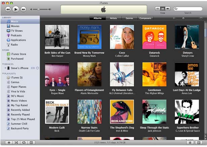Screen dimensions: 207x147
Task: Toggle repeat playback
Action: point(24,143)
